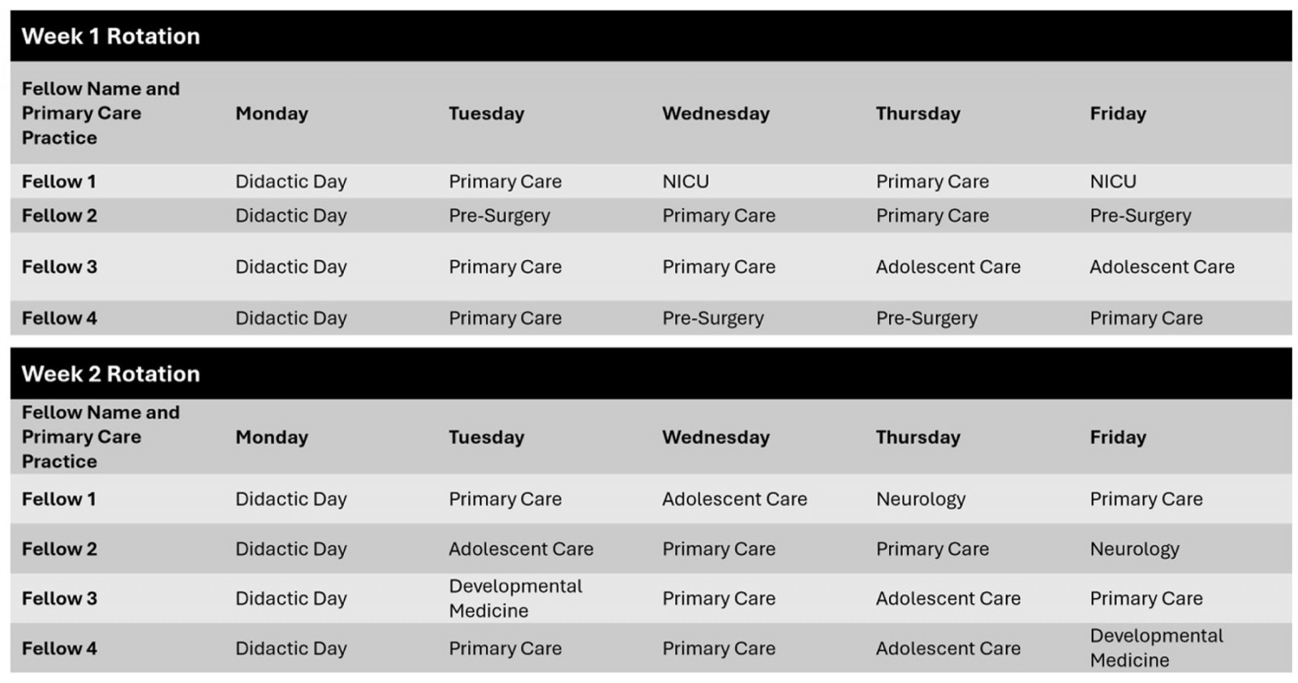Click Fellow 4's Wednesday Pre-Surgery cell, Week 1
This screenshot has width=1298, height=683.
coord(712,318)
